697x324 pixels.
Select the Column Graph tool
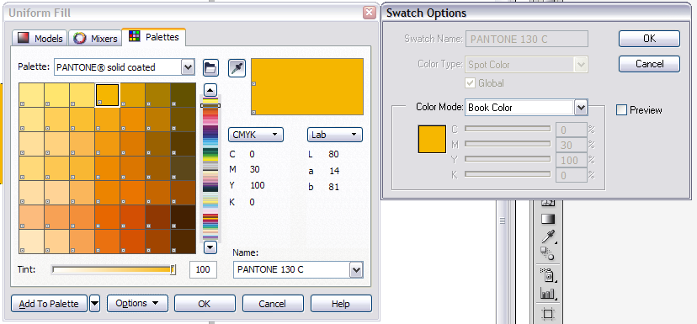pyautogui.click(x=548, y=294)
